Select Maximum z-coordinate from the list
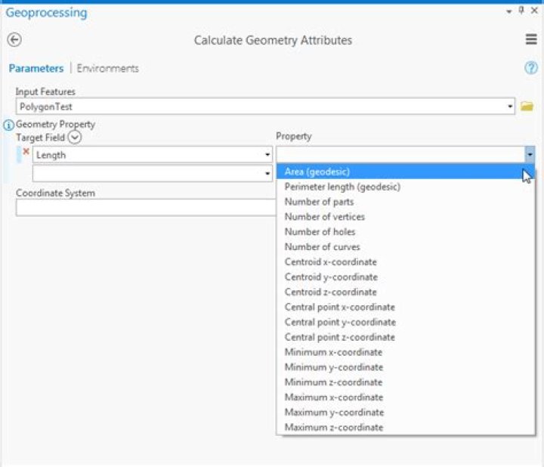 click(333, 428)
